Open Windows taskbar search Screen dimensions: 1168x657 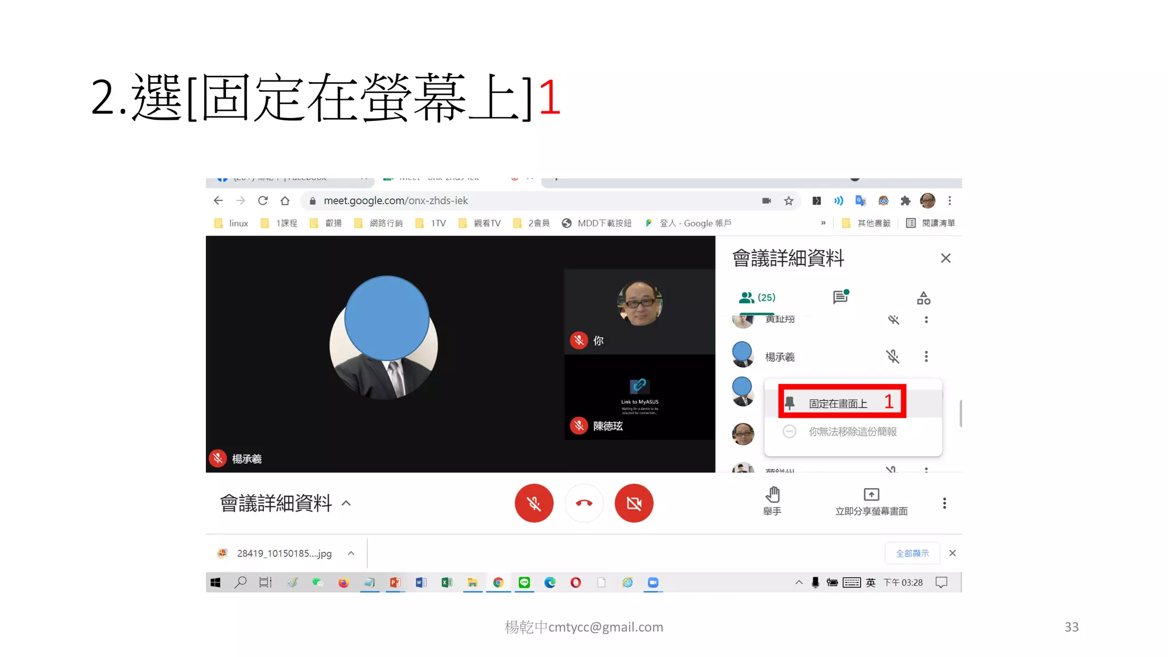pyautogui.click(x=241, y=582)
